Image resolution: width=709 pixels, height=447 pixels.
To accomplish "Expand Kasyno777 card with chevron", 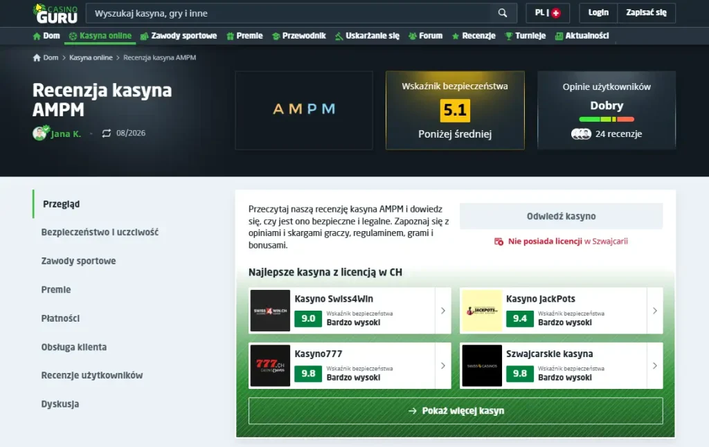I will coord(443,365).
